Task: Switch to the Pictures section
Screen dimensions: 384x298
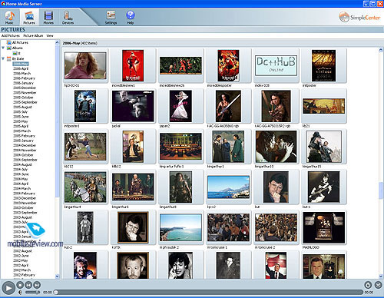Action: point(29,17)
